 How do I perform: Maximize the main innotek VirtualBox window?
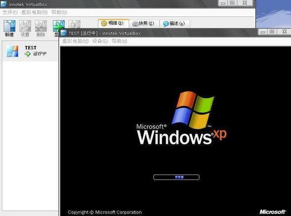233,3
